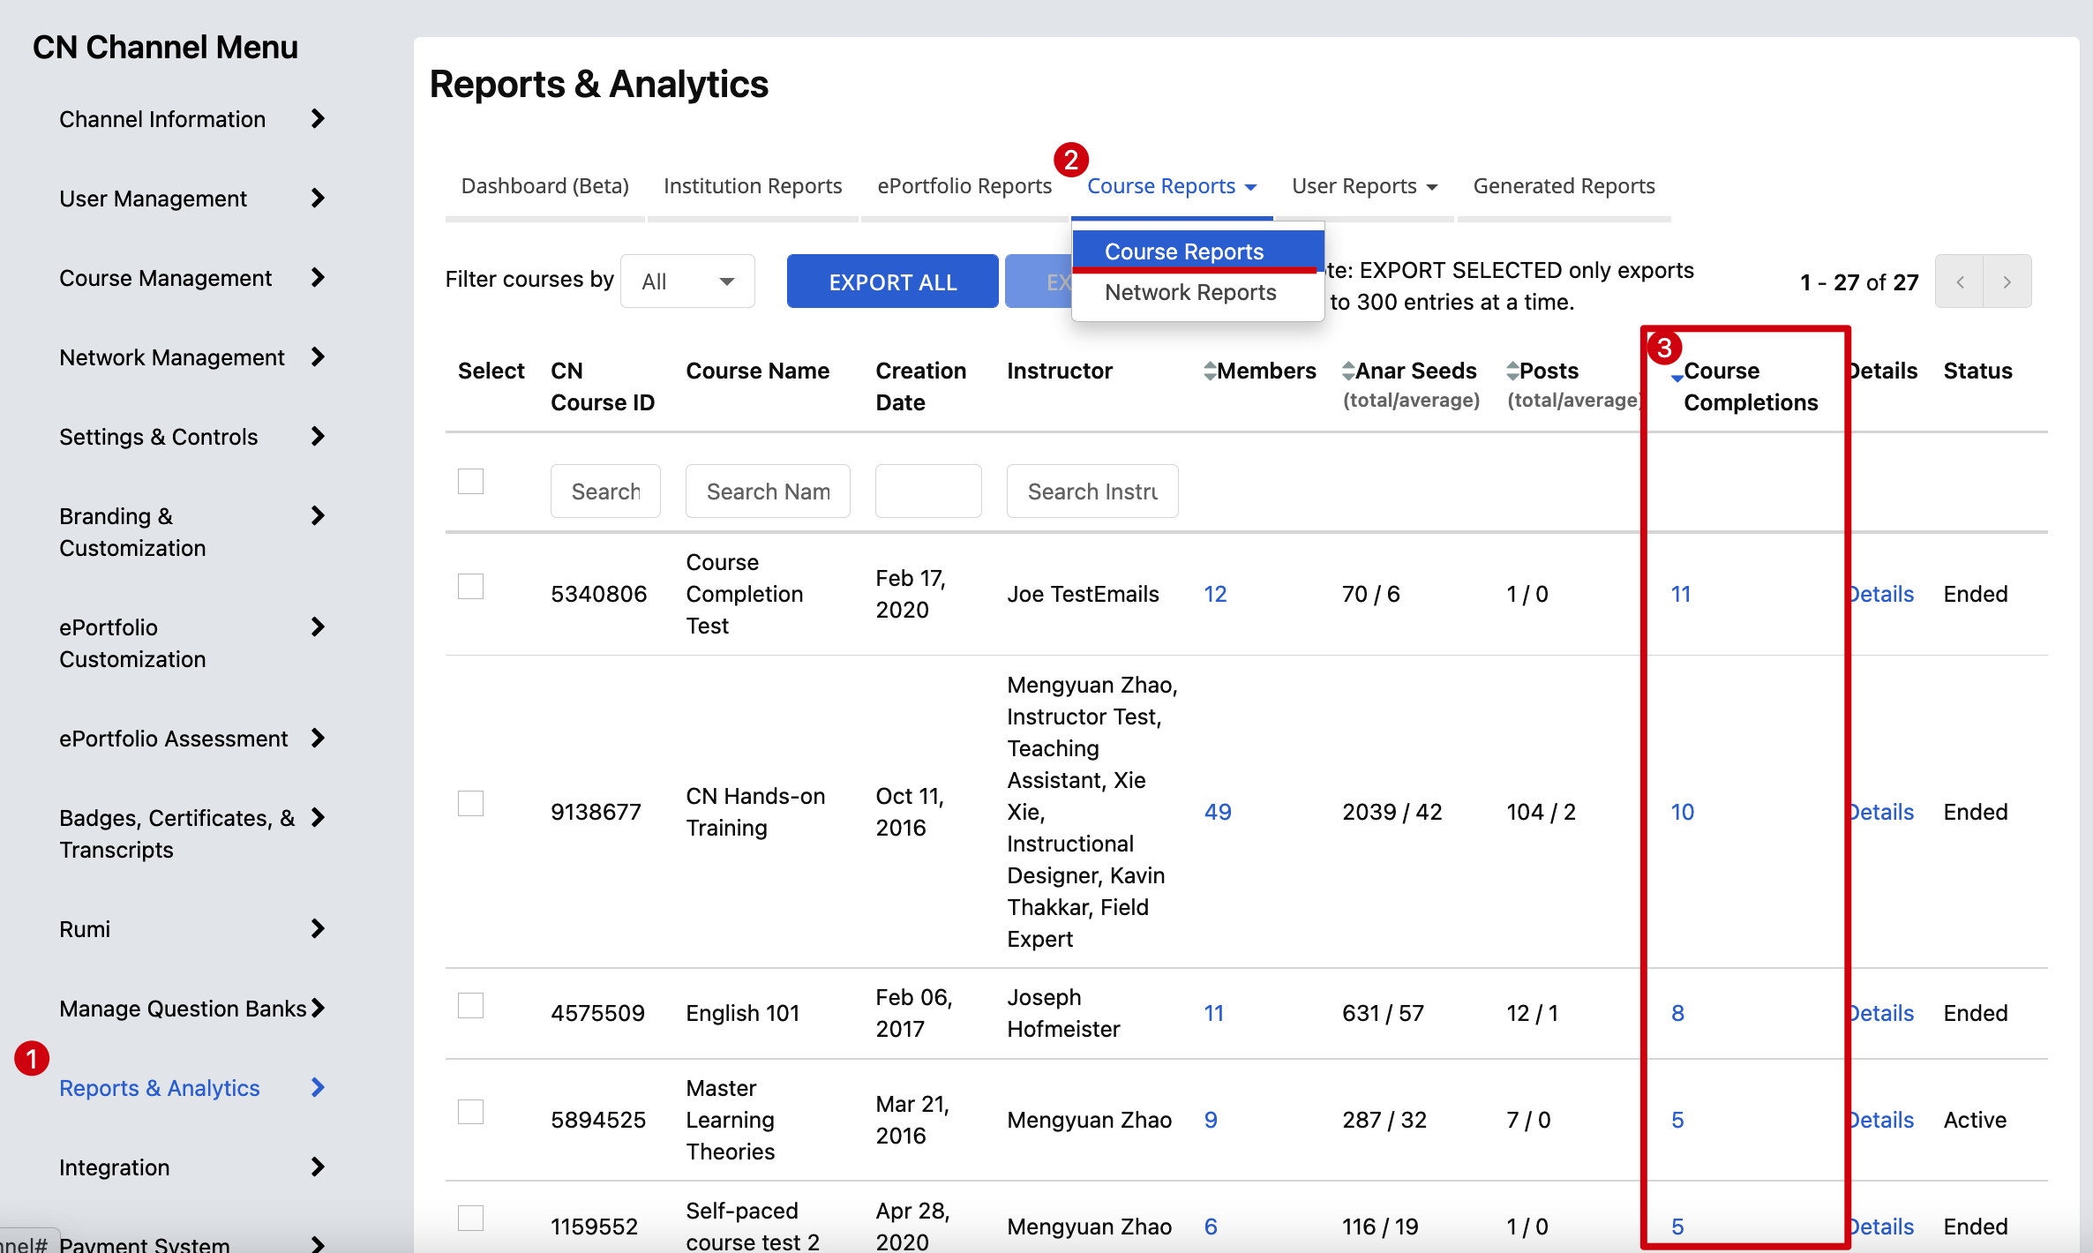
Task: Open Reports & Analytics in the channel menu
Action: click(x=160, y=1088)
